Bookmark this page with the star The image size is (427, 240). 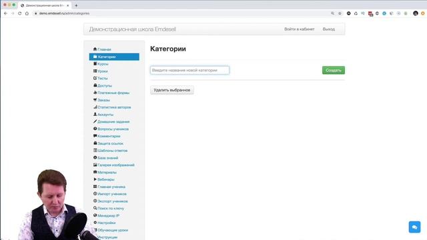tap(340, 13)
